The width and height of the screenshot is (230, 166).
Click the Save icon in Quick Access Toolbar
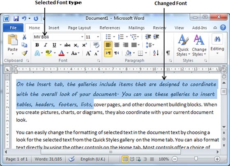[16, 18]
